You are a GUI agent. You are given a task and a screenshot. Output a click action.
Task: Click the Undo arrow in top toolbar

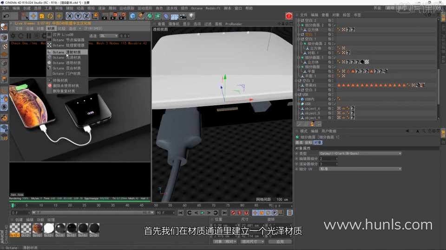tap(6, 16)
